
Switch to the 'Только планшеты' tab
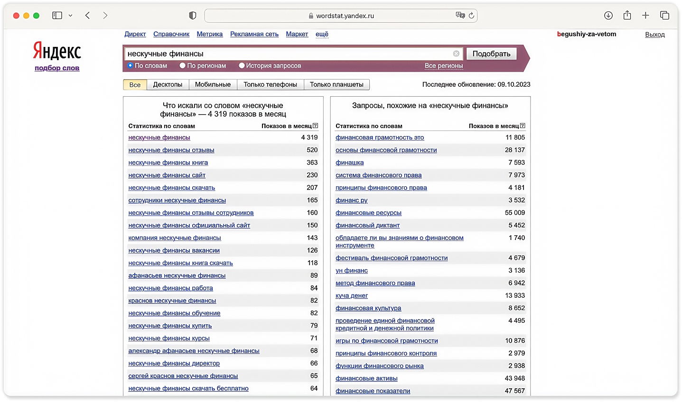336,84
